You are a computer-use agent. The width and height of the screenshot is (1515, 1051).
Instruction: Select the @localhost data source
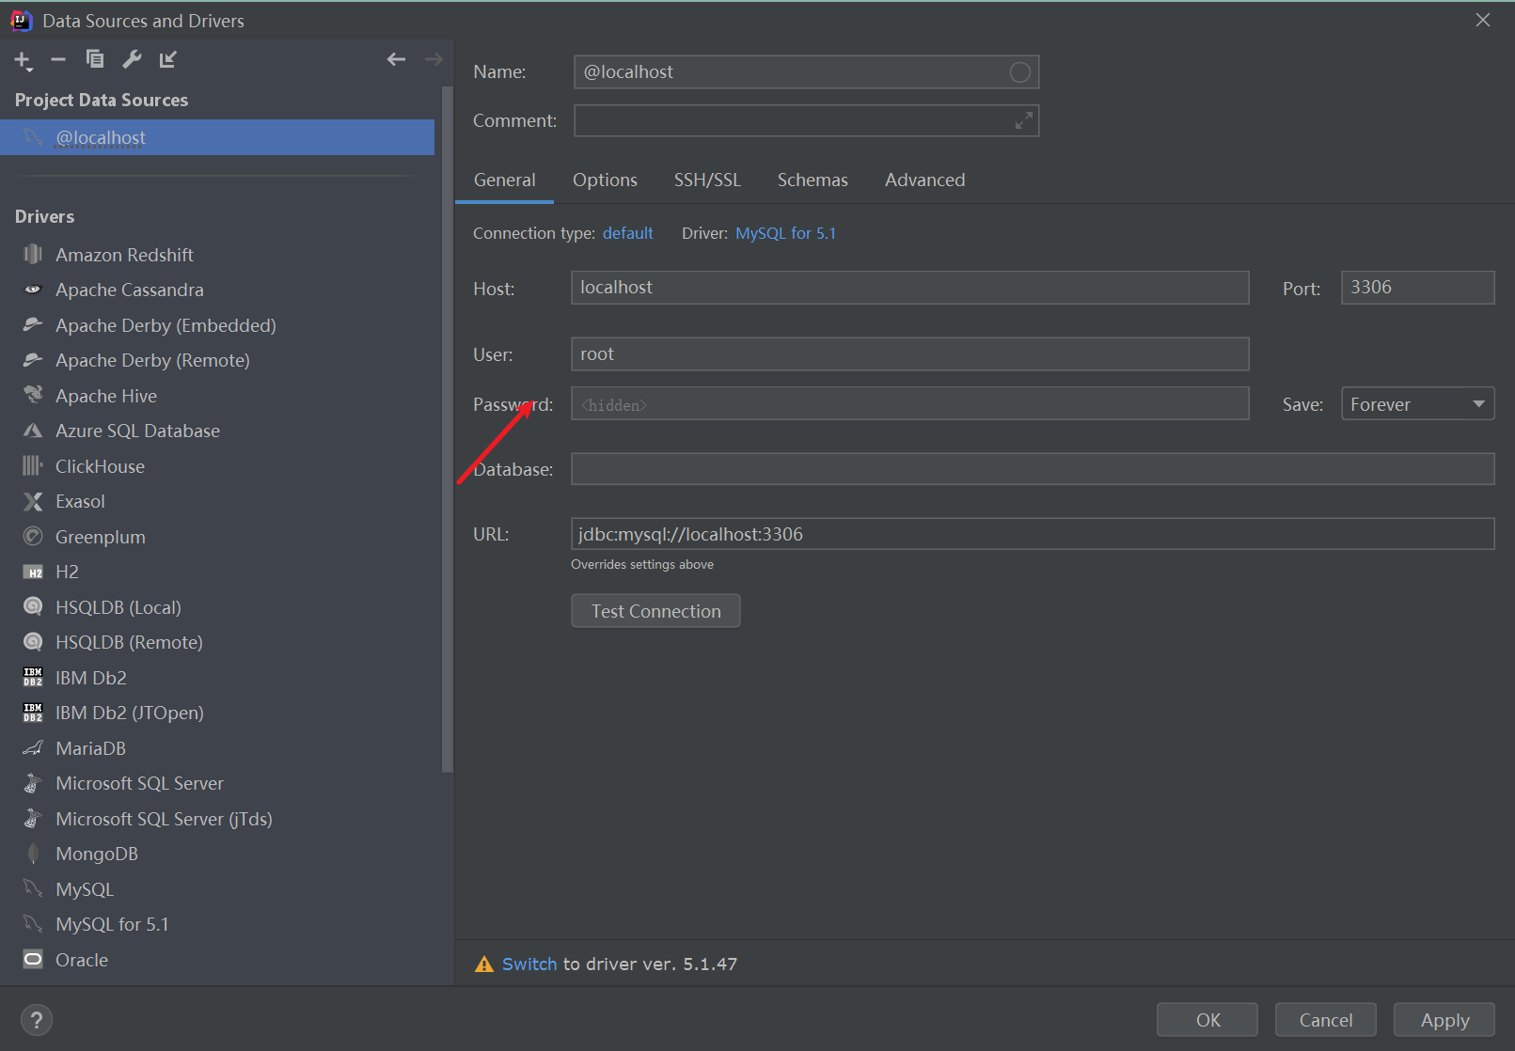[x=217, y=137]
